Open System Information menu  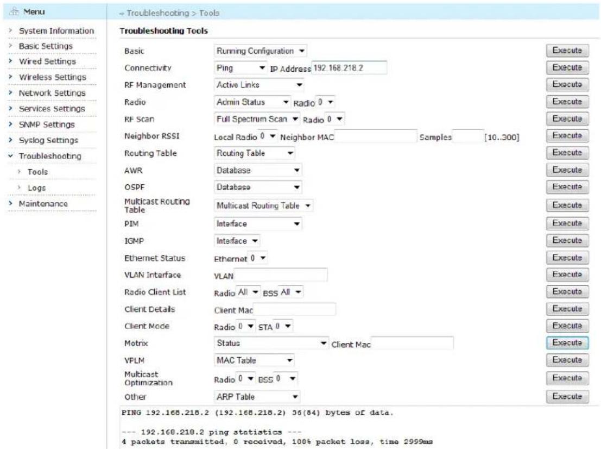[56, 30]
